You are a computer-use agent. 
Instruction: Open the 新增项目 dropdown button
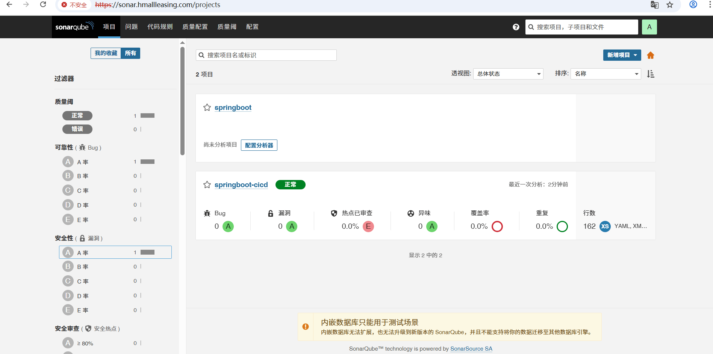pos(622,55)
